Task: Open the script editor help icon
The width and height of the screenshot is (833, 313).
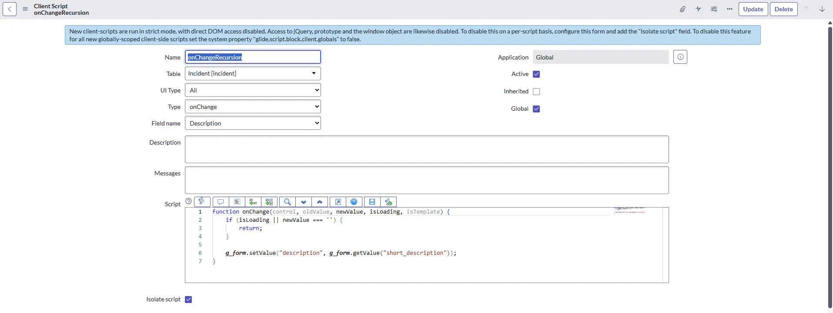Action: coord(354,202)
